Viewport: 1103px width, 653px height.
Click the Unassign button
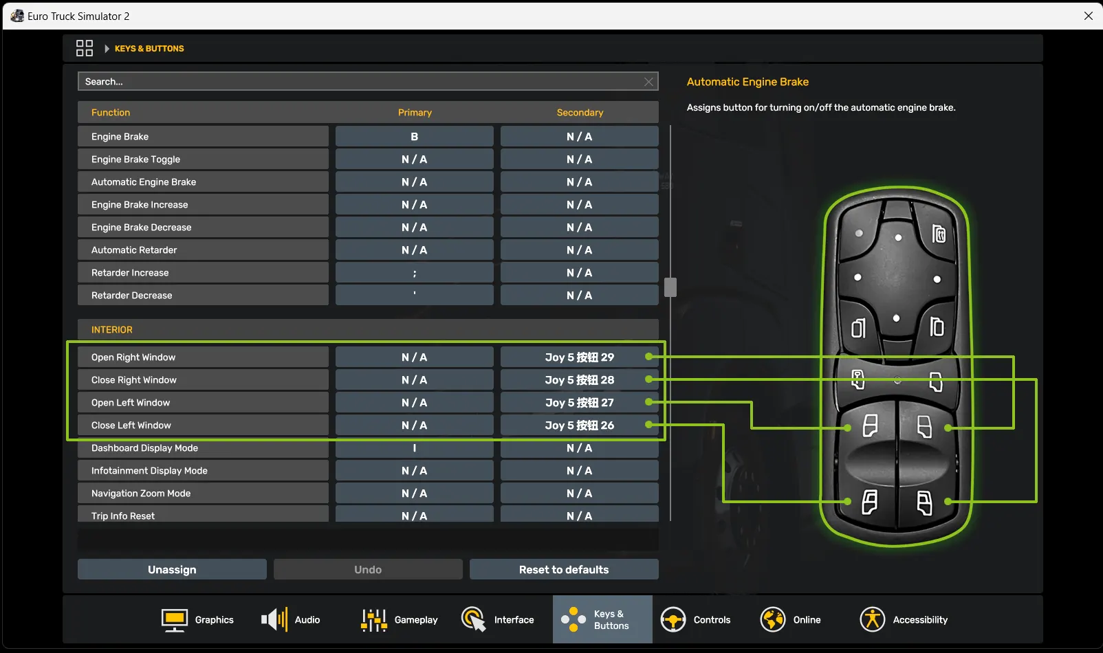pyautogui.click(x=172, y=569)
